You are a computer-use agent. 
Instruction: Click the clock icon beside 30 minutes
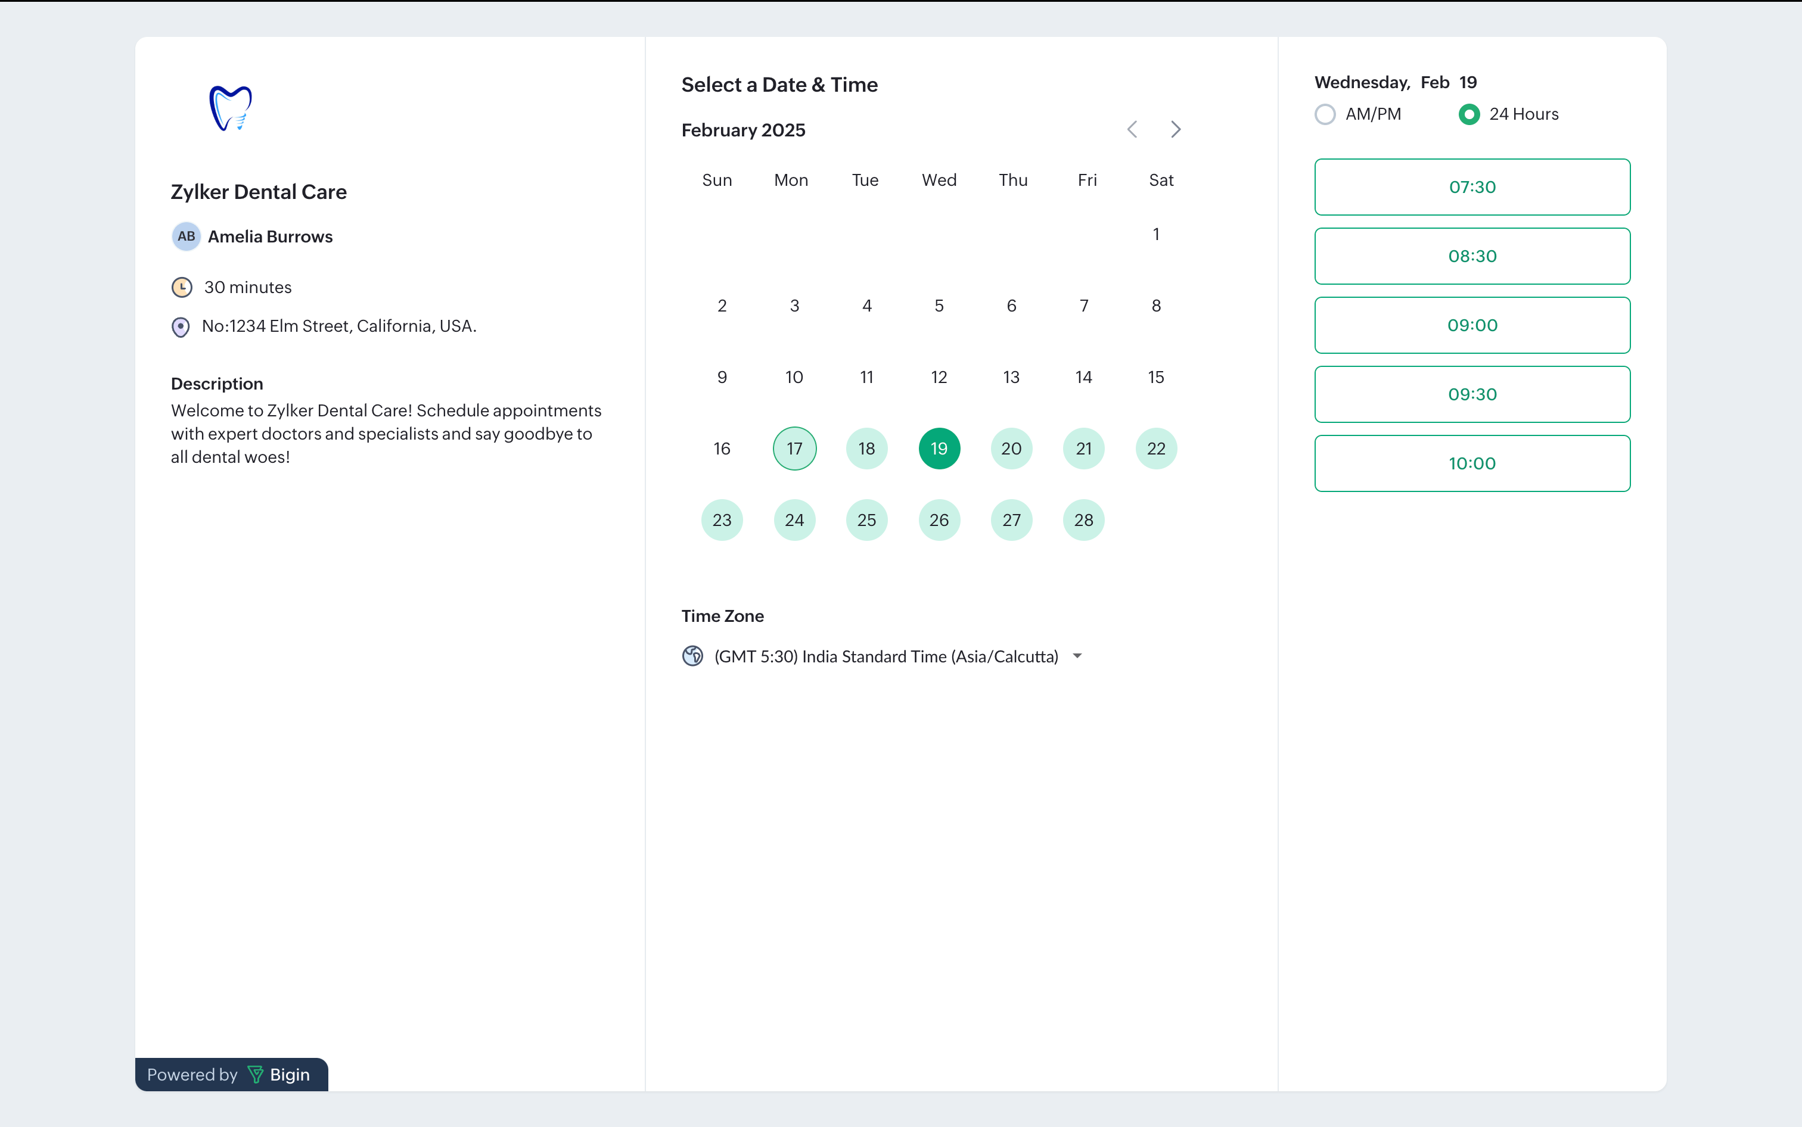(182, 287)
